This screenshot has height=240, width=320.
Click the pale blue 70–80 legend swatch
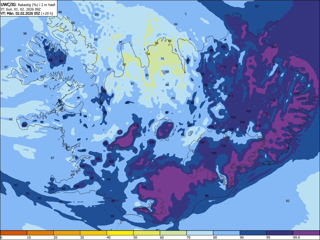(x=200, y=233)
